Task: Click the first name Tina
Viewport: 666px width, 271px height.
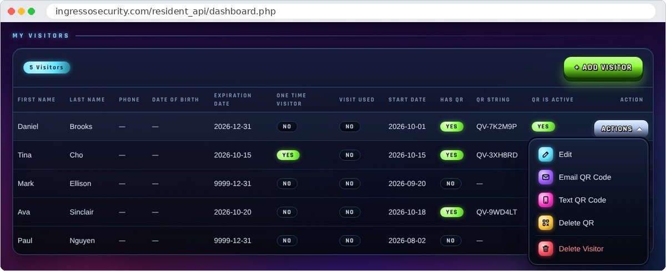Action: [x=25, y=155]
